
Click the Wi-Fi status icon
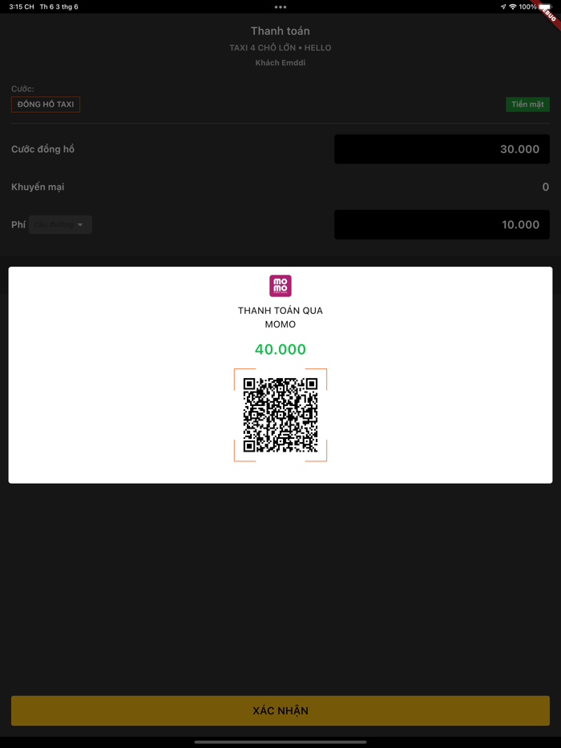click(x=513, y=6)
